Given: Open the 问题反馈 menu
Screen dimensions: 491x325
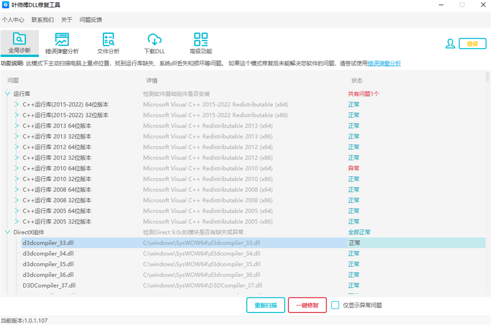Looking at the screenshot, I should (x=90, y=20).
